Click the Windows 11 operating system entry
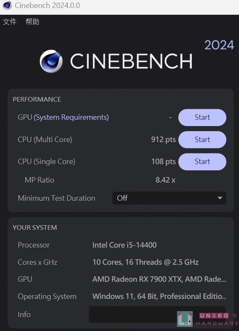 pyautogui.click(x=160, y=296)
